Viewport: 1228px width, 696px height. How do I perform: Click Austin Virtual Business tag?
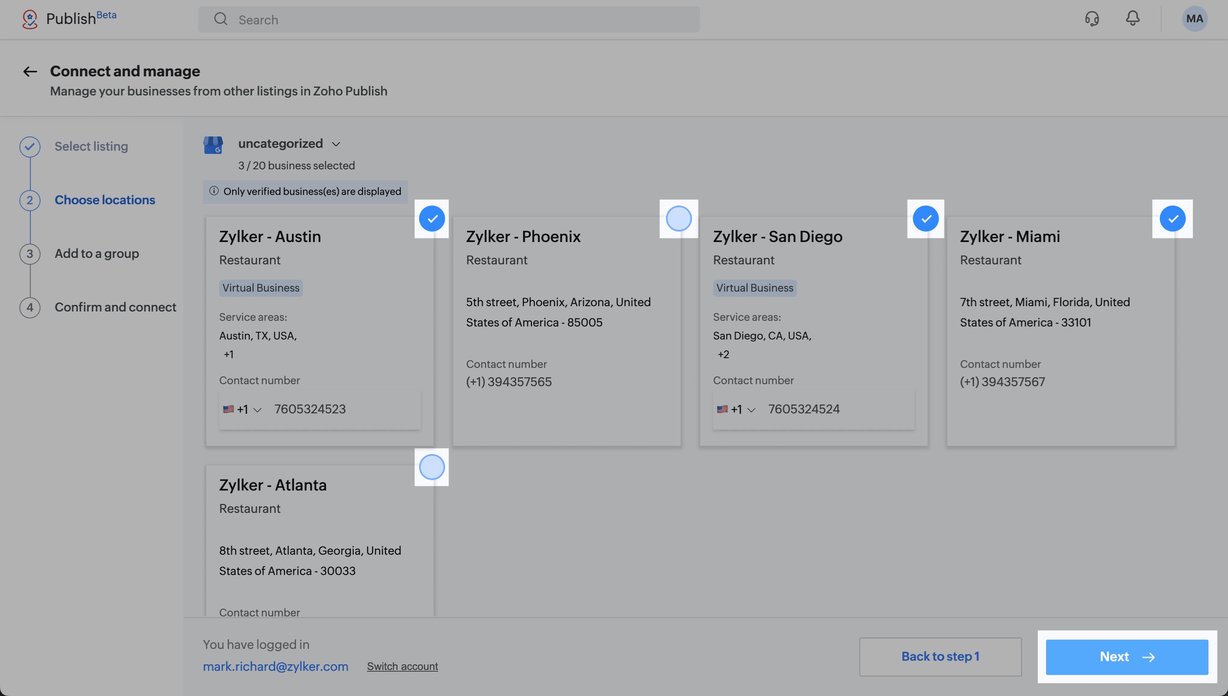coord(261,288)
